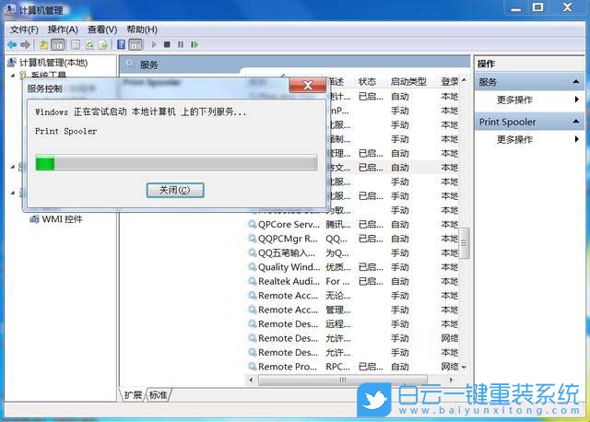Select 计算机管理(本地) tree root
Screen dimensions: 590x422
53,63
